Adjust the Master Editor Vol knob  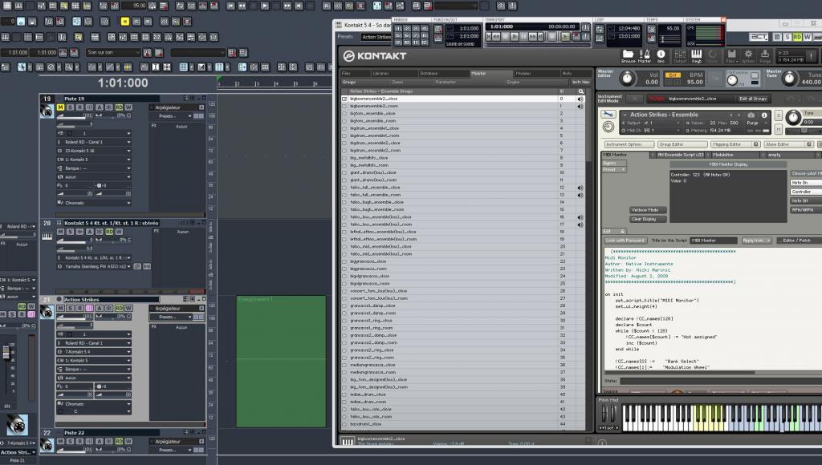[626, 79]
